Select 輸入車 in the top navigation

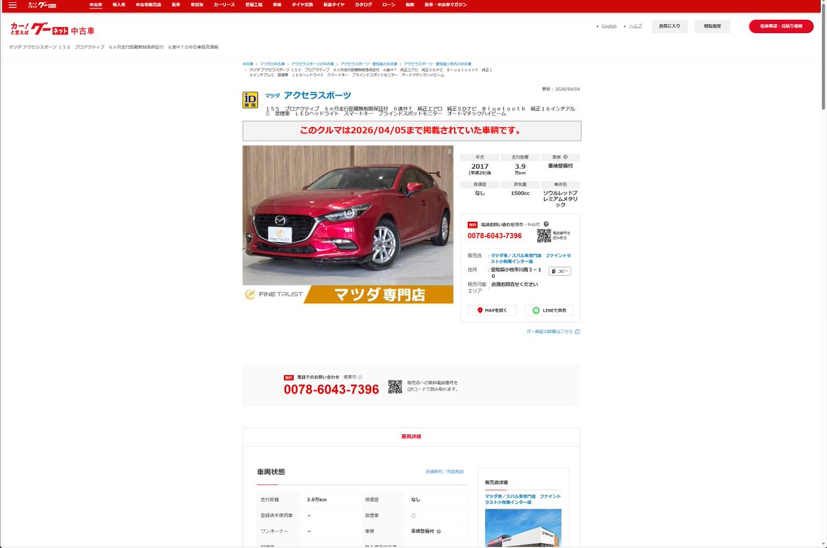tap(119, 5)
